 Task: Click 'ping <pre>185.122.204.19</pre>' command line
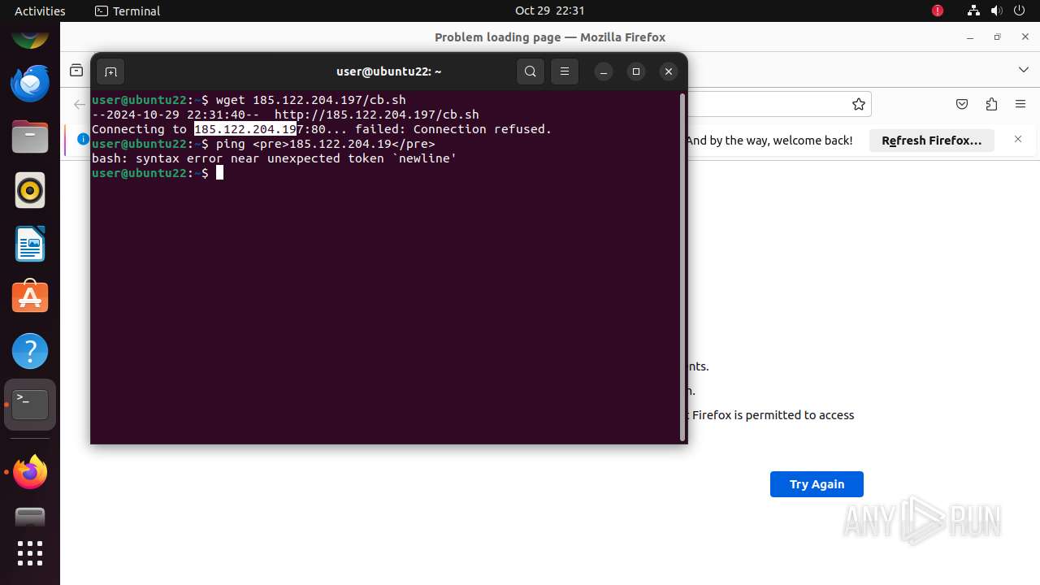325,144
